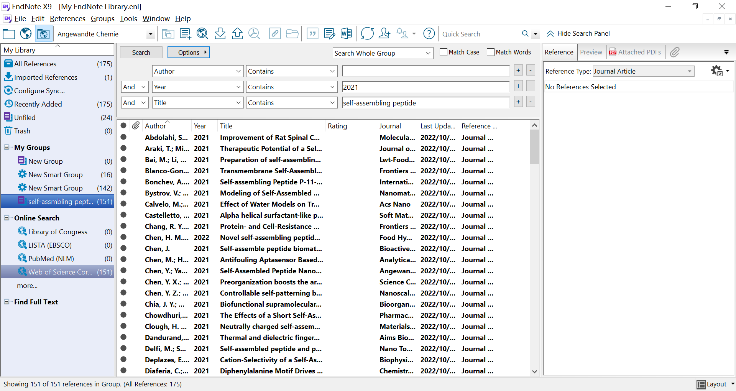Switch to Online Search Mode globe icon
Viewport: 736px width, 391px height.
[x=26, y=34]
